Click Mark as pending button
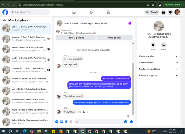The image size is (185, 134). click(x=76, y=38)
